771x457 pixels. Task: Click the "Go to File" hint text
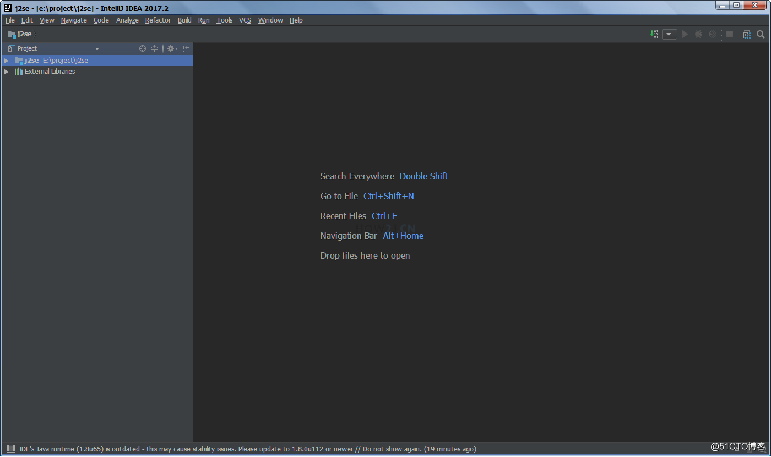(x=339, y=196)
